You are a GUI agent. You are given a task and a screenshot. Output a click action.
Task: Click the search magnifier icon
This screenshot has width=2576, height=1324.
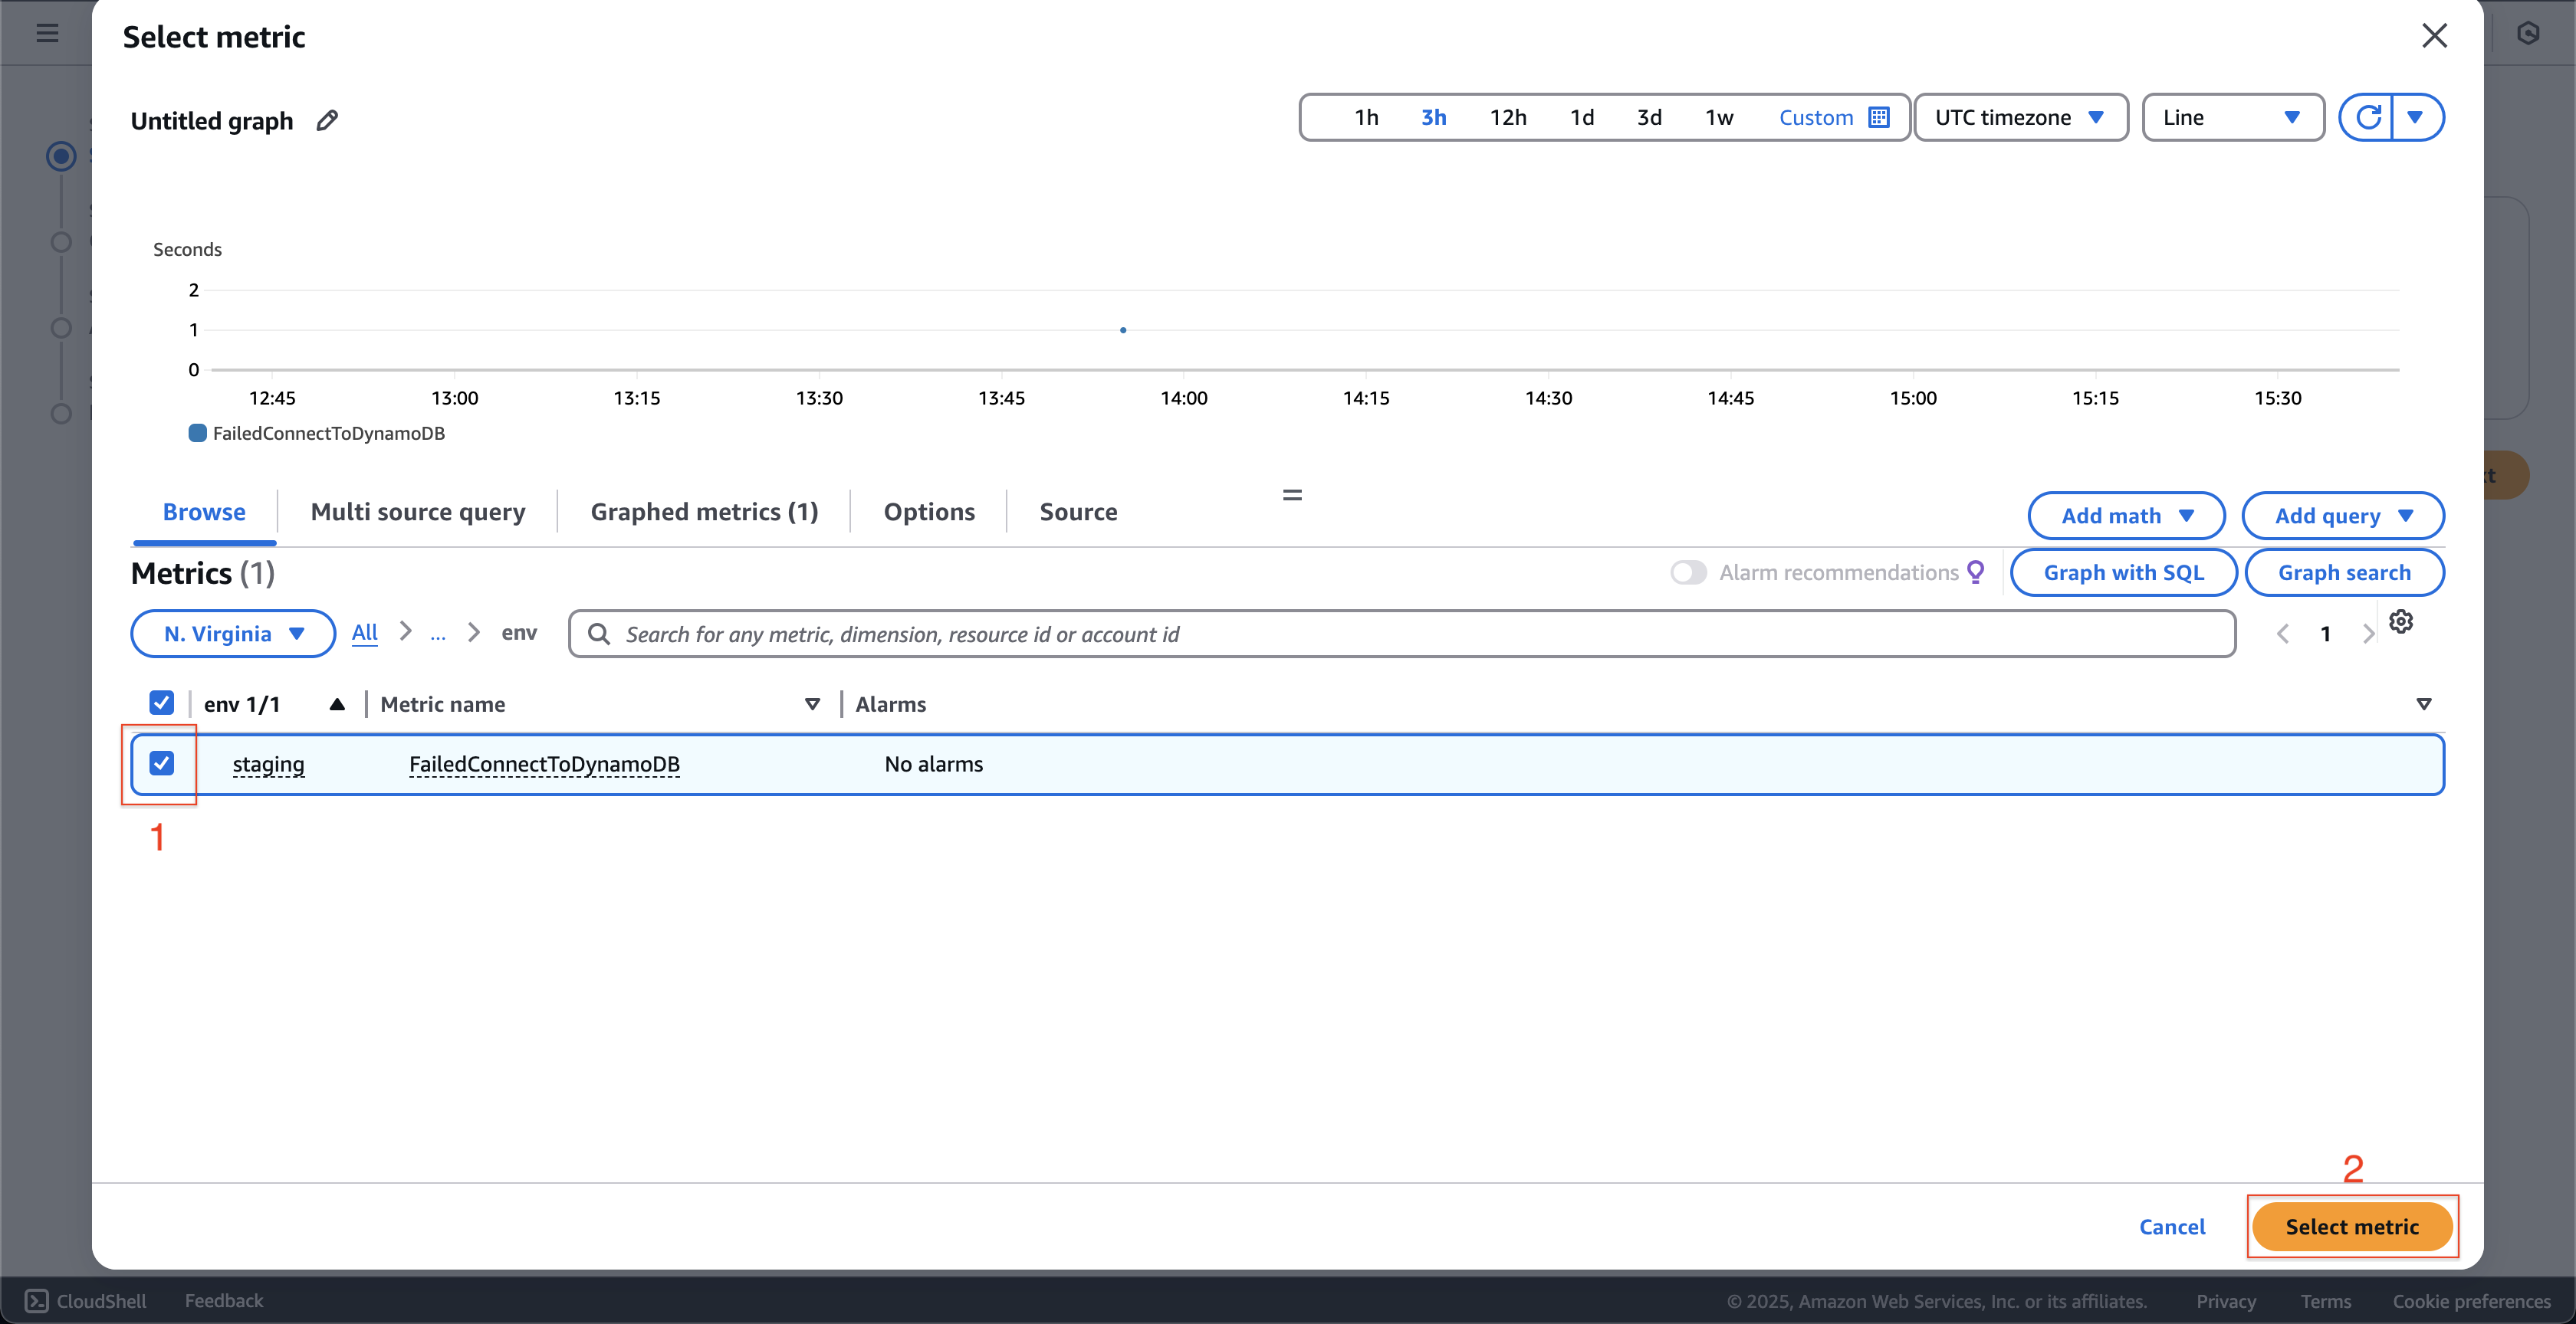599,634
